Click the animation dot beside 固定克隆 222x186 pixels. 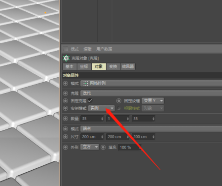click(66, 100)
